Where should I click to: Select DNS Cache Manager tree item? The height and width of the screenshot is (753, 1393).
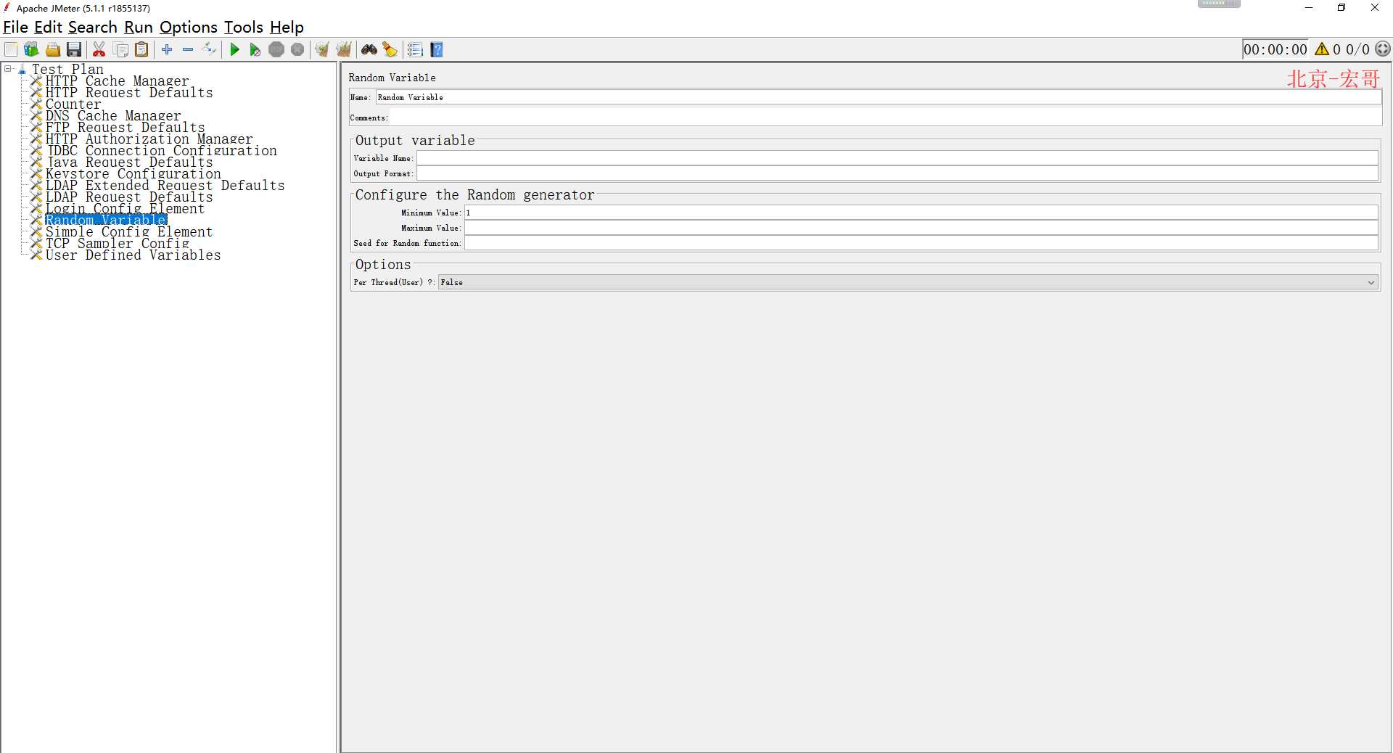(113, 116)
